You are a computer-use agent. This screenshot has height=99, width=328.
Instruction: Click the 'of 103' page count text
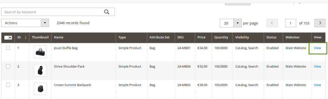tap(304, 23)
